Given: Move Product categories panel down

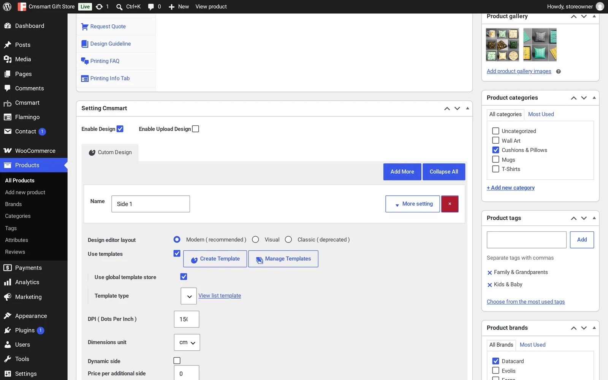Looking at the screenshot, I should coord(584,98).
